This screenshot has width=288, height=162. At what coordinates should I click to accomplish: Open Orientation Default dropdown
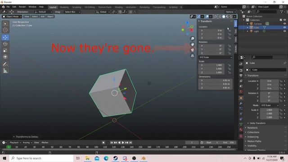pos(43,12)
